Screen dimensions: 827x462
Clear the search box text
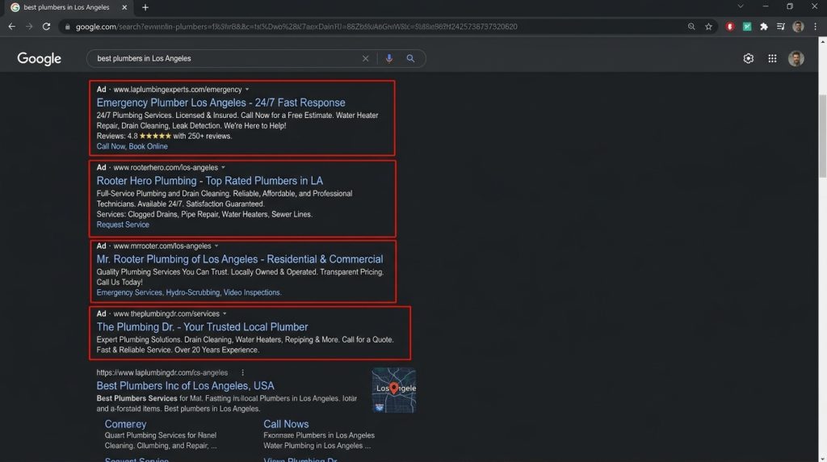(x=365, y=58)
